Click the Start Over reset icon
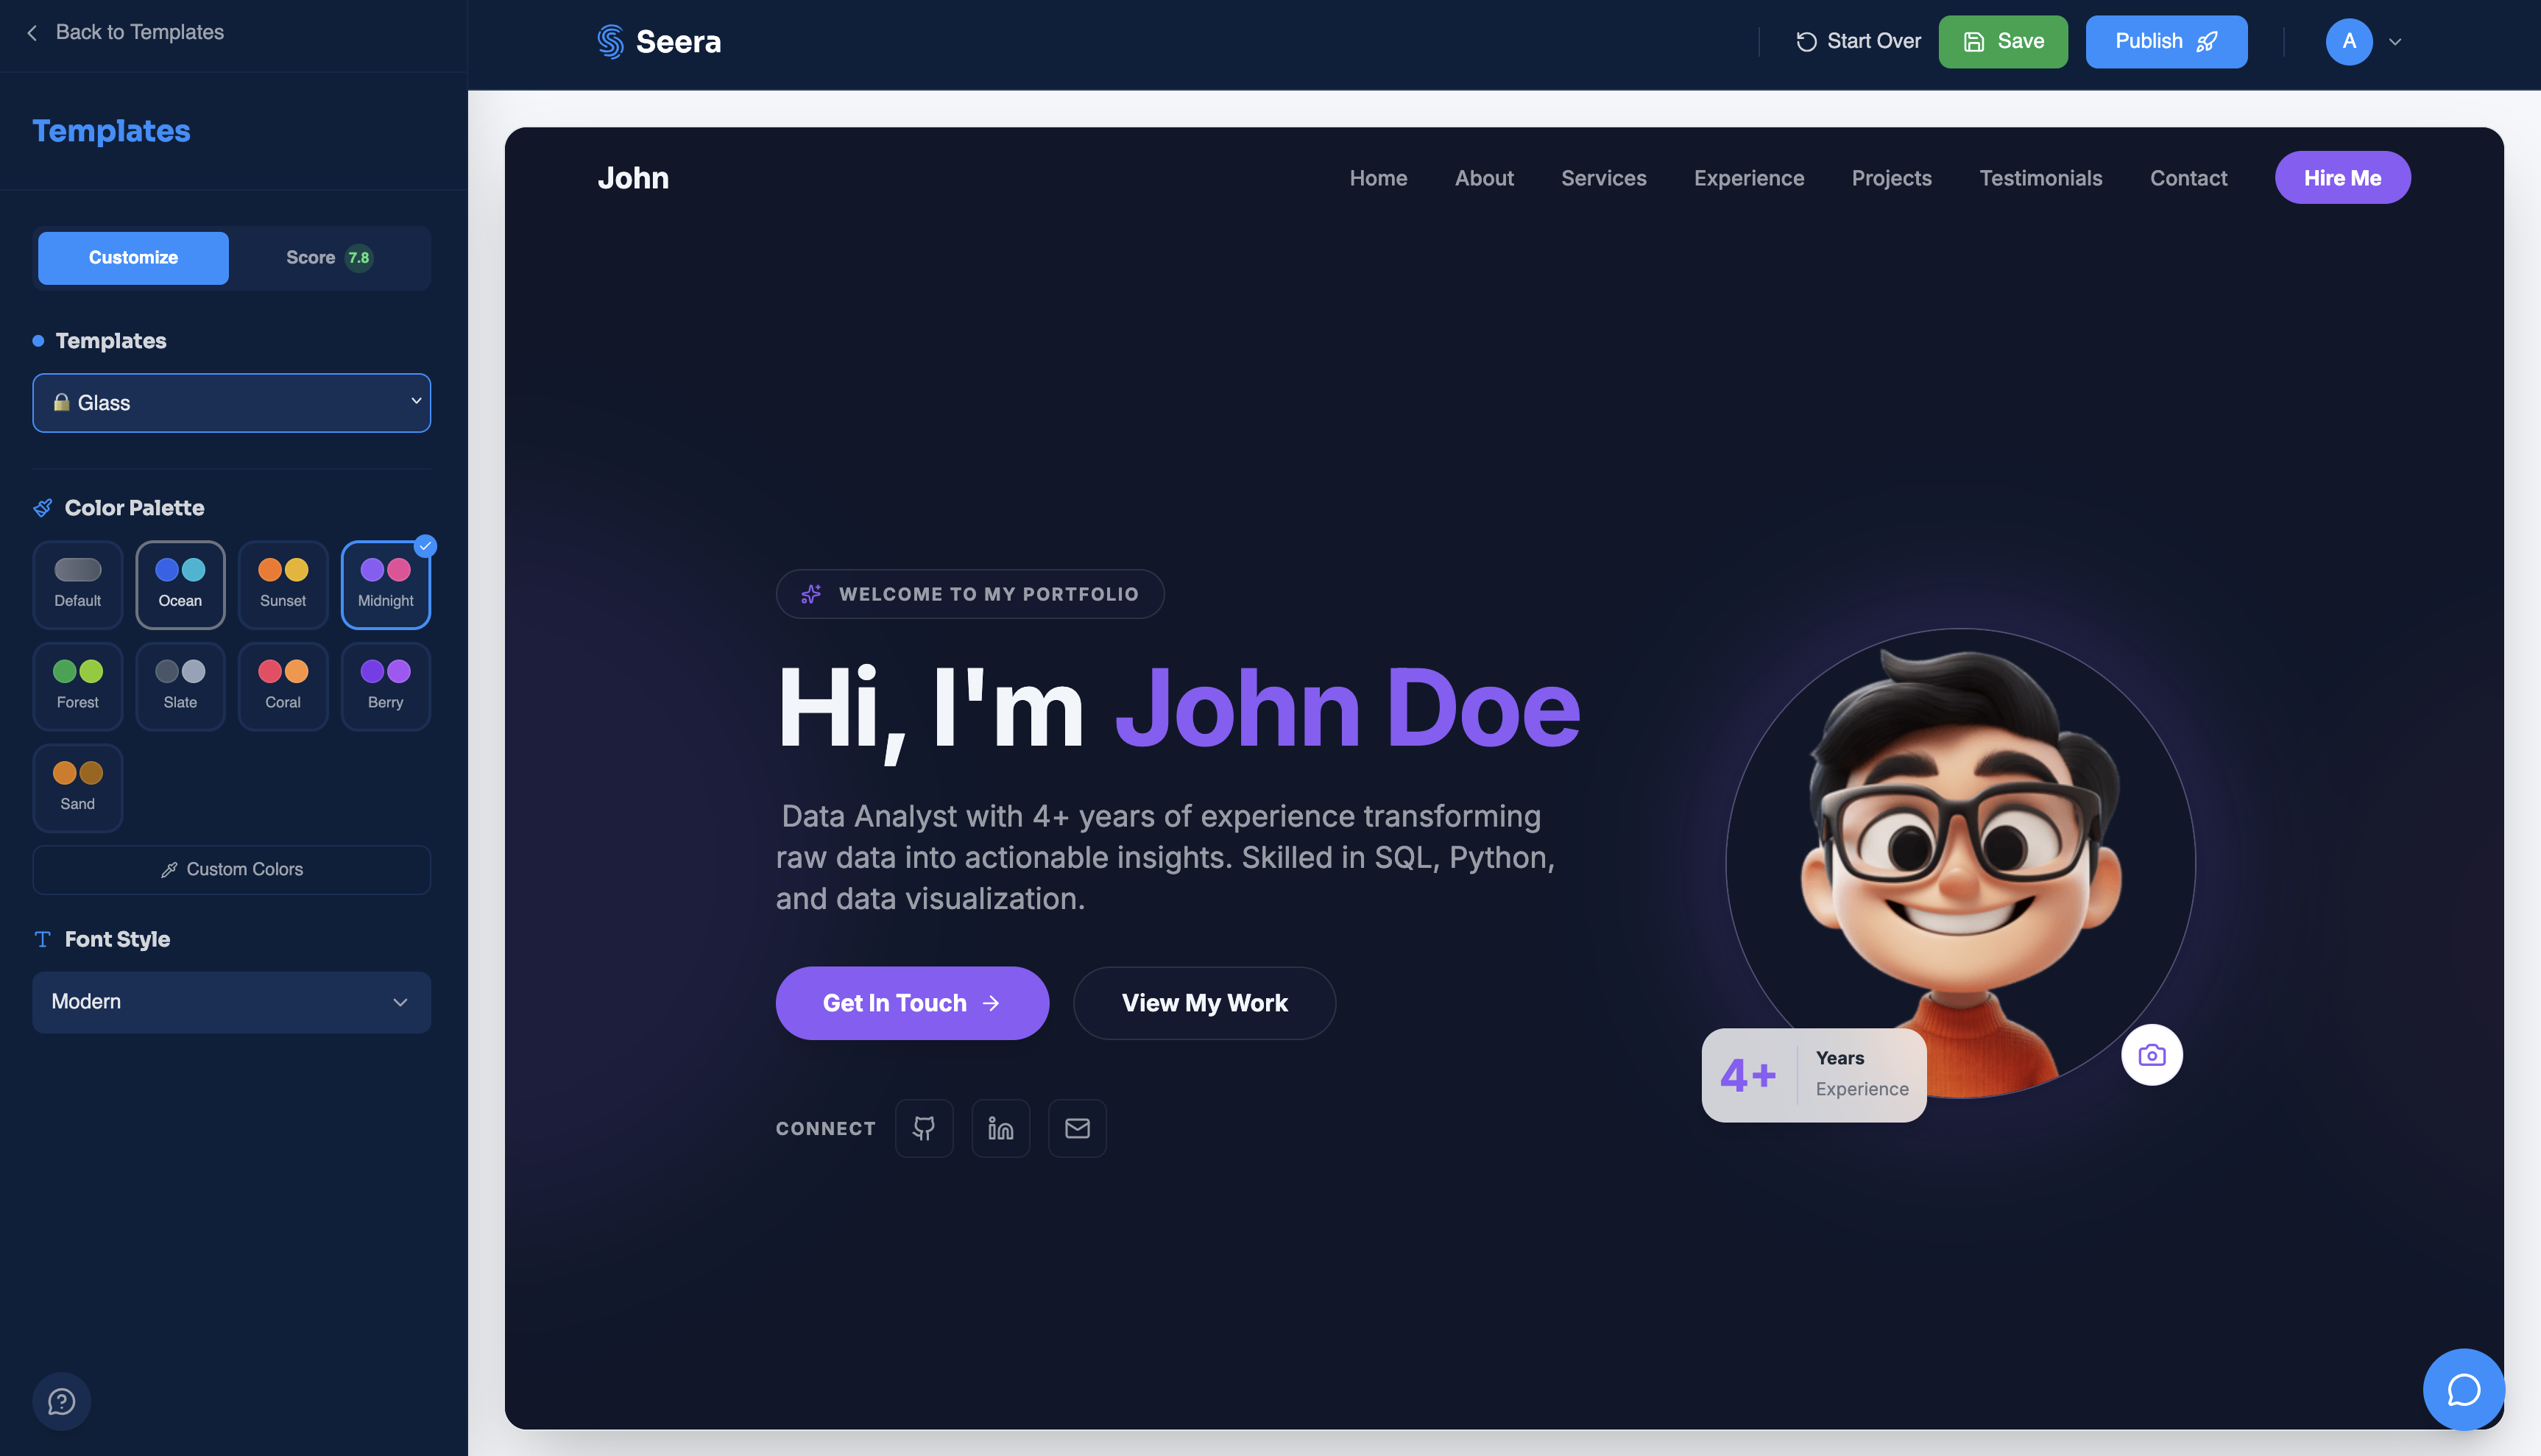2541x1456 pixels. [x=1806, y=41]
